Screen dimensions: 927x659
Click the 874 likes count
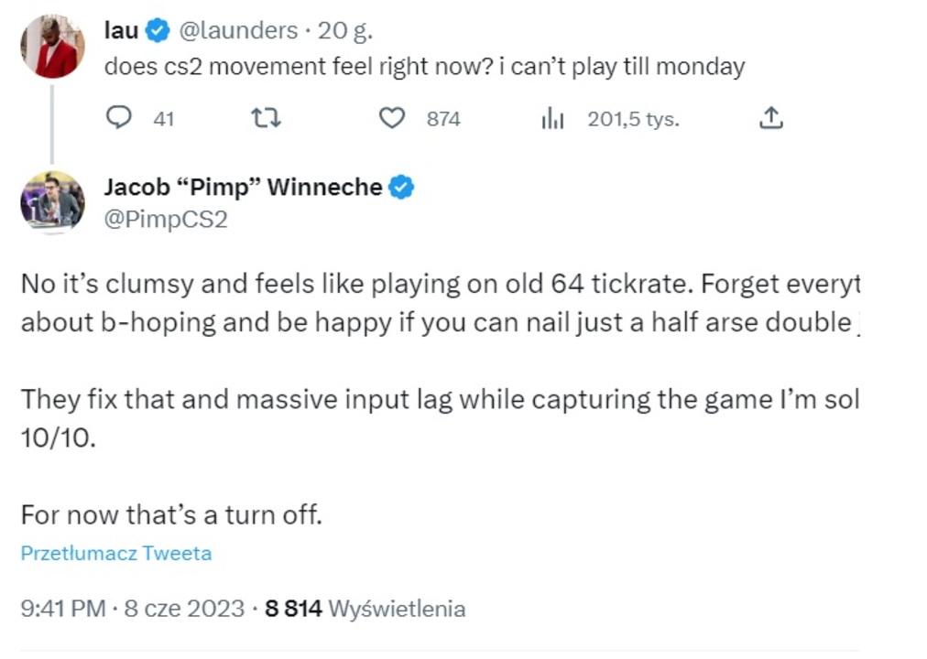click(443, 119)
